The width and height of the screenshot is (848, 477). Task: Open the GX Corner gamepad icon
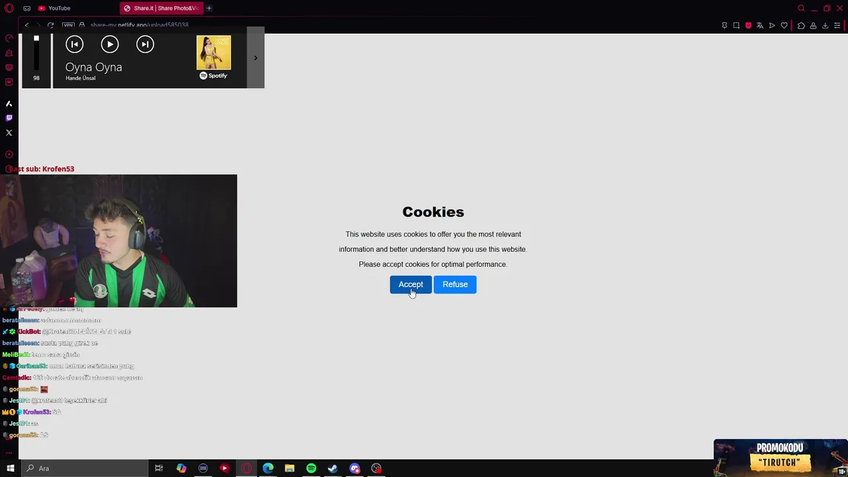point(26,8)
